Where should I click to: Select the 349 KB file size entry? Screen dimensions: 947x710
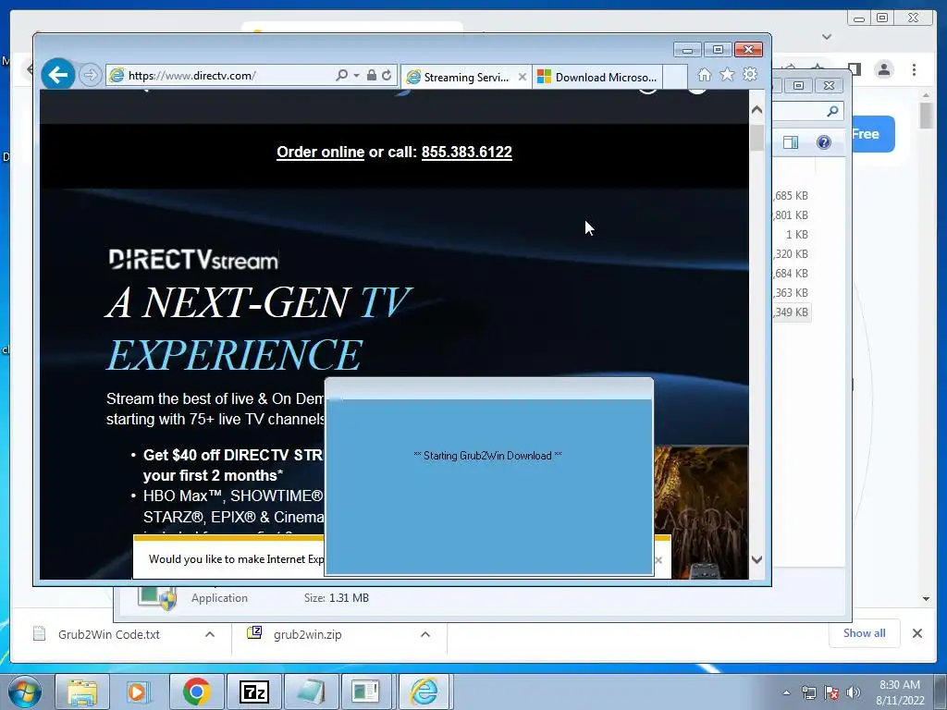click(792, 312)
